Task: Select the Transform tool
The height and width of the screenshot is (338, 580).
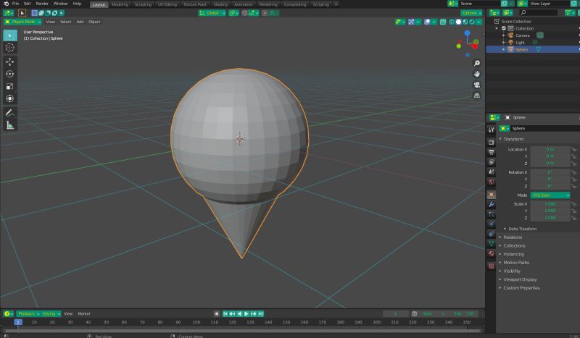Action: [10, 98]
